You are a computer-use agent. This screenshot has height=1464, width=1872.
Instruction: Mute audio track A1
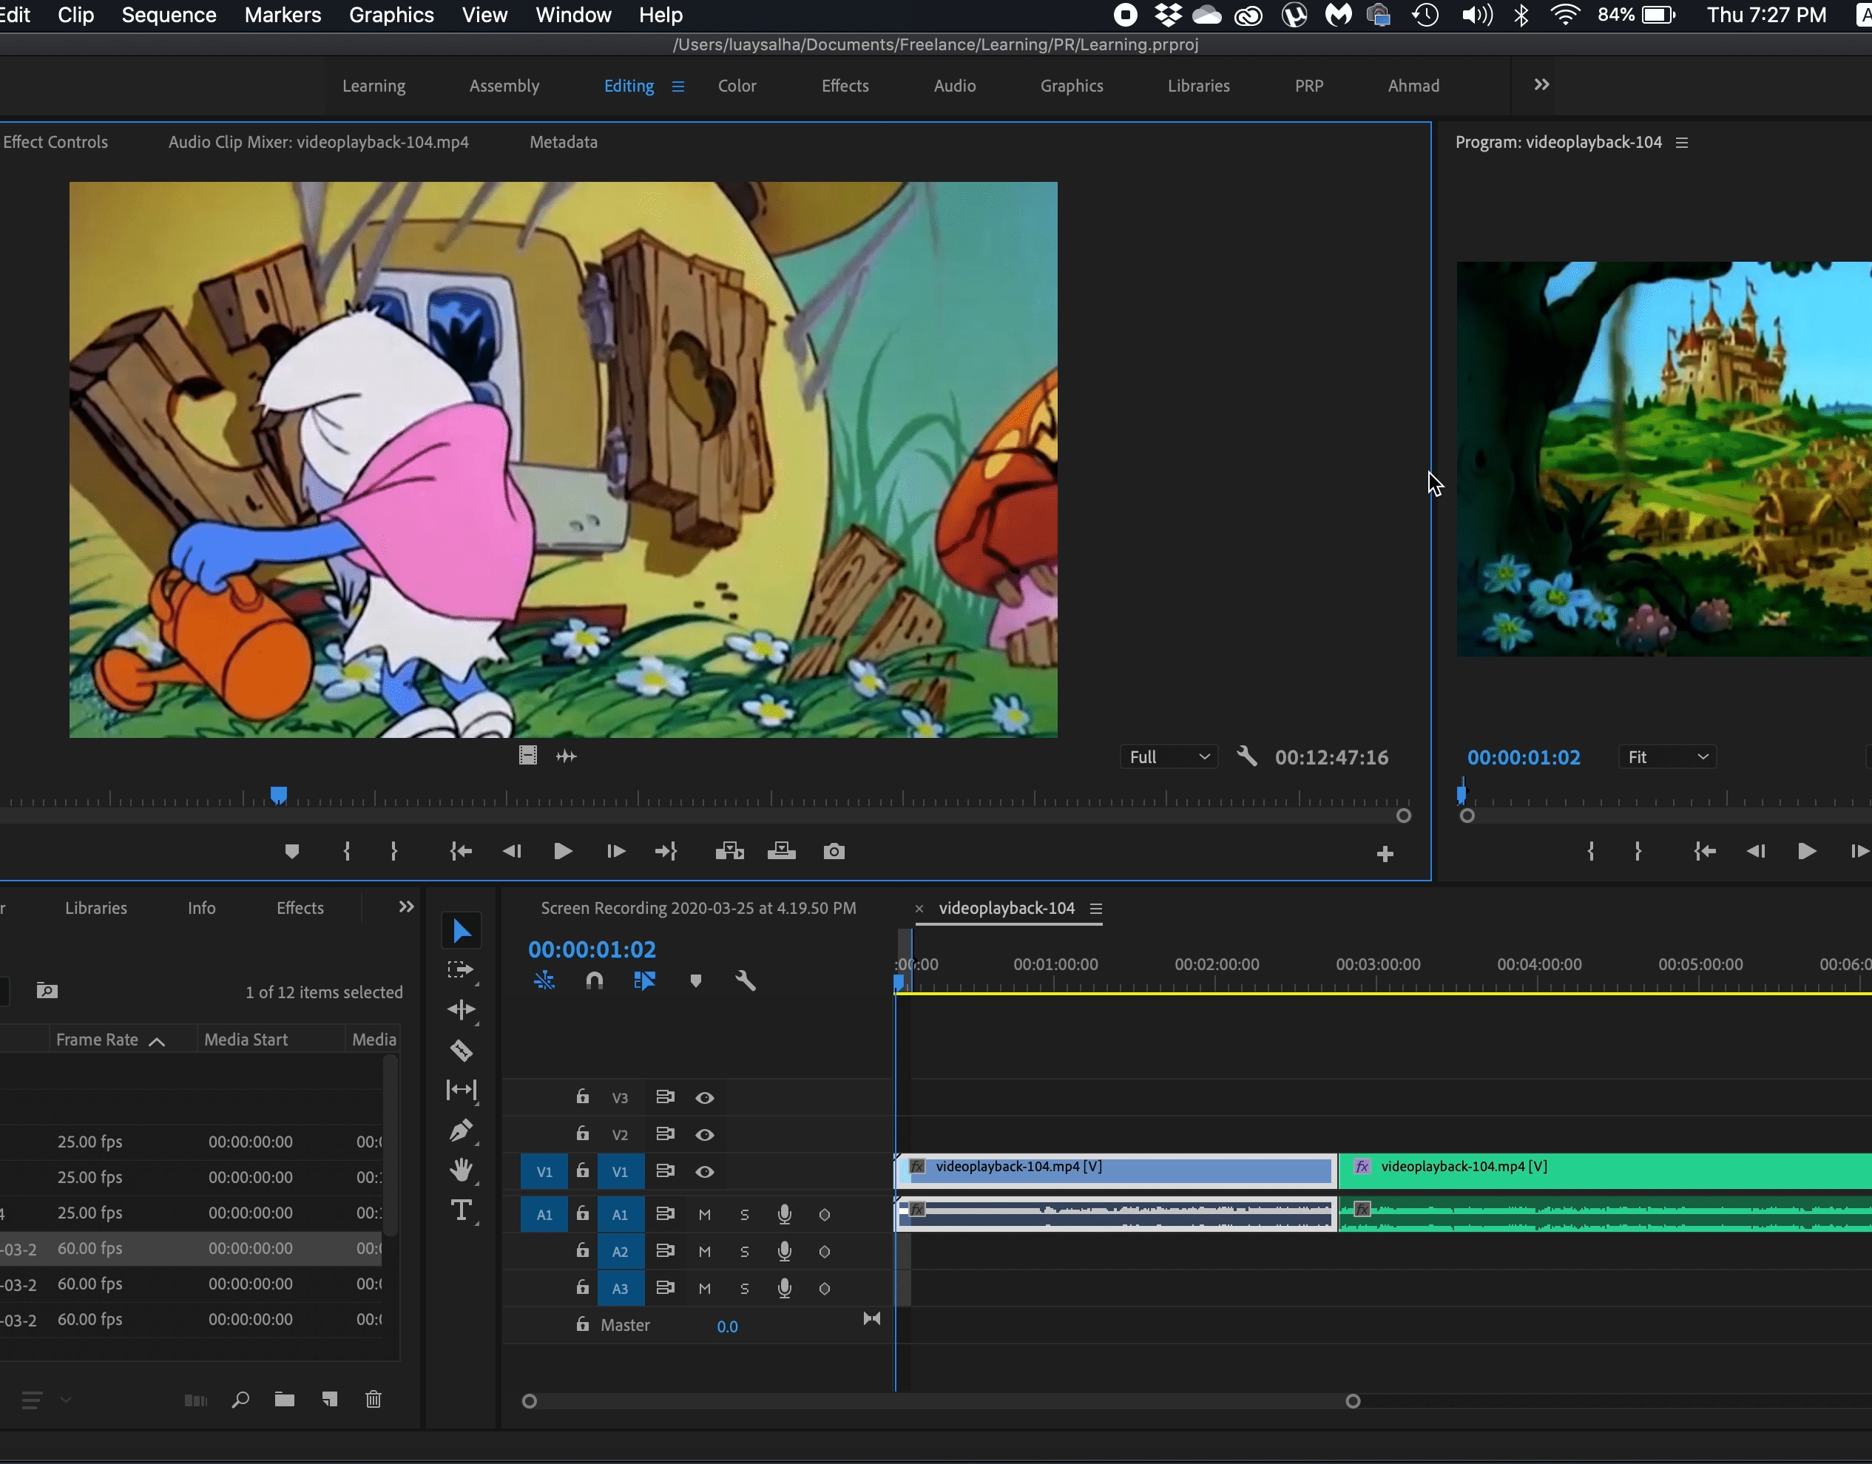[705, 1215]
